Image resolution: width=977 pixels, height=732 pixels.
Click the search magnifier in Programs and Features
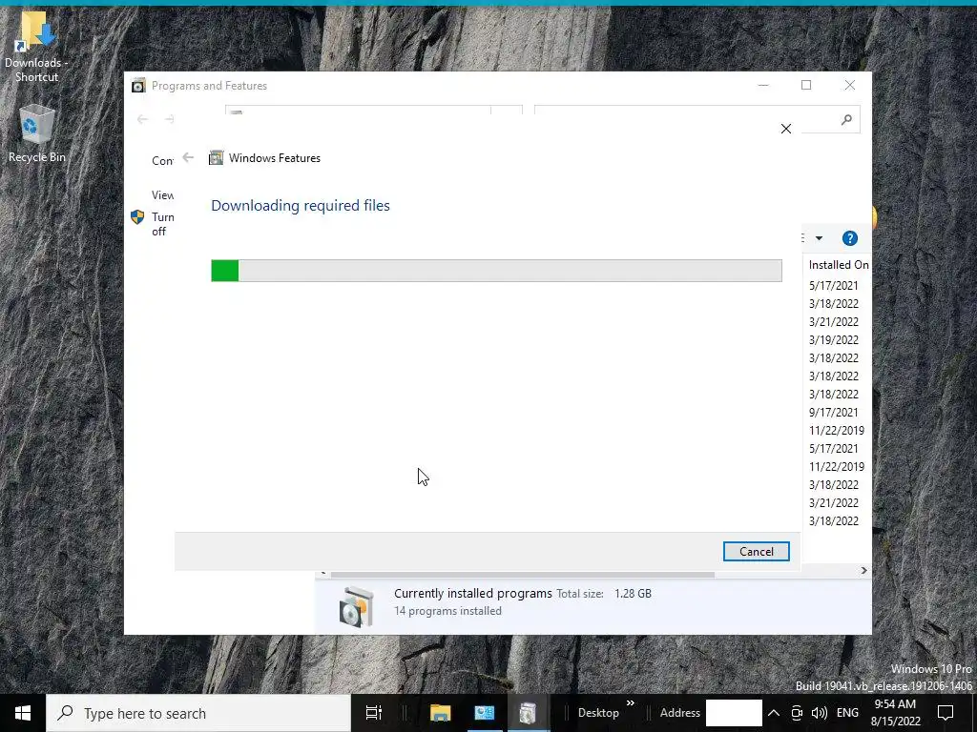[845, 119]
